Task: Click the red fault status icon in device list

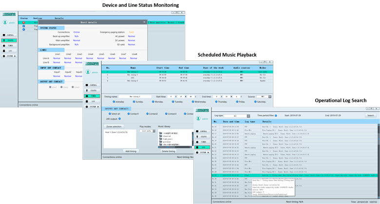Action: (x=23, y=22)
